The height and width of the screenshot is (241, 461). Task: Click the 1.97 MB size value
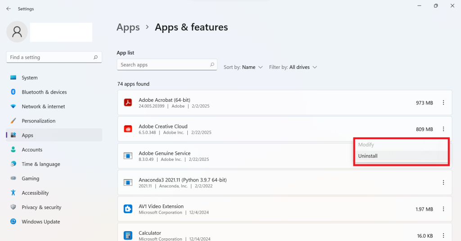(424, 209)
